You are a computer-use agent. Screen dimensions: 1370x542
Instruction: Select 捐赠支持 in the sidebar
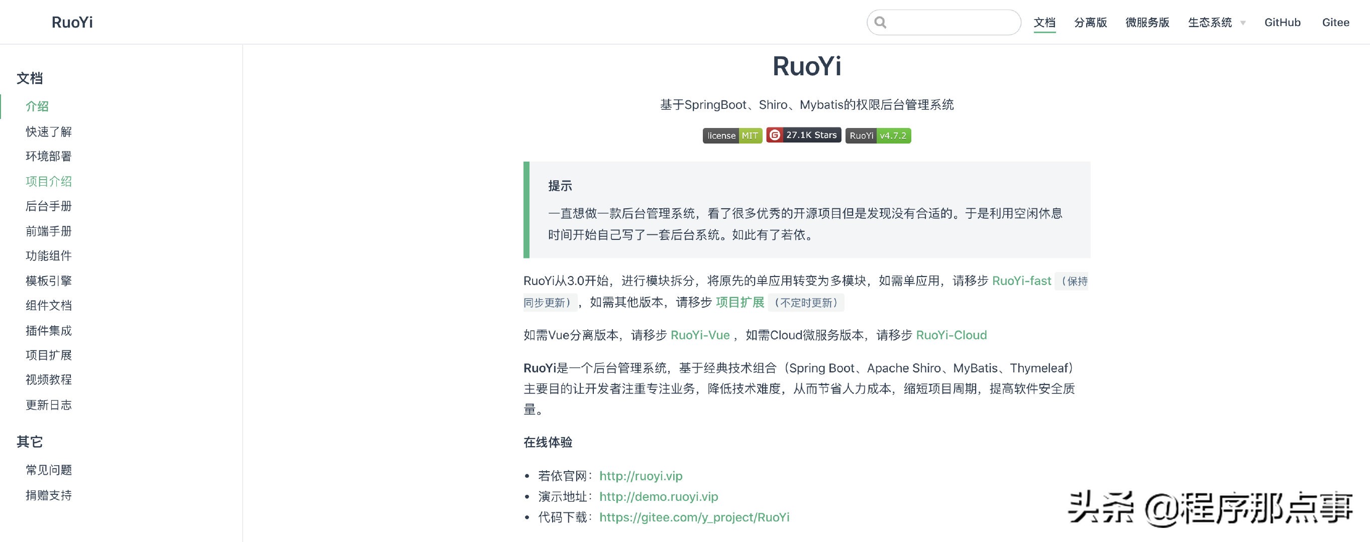[x=48, y=495]
